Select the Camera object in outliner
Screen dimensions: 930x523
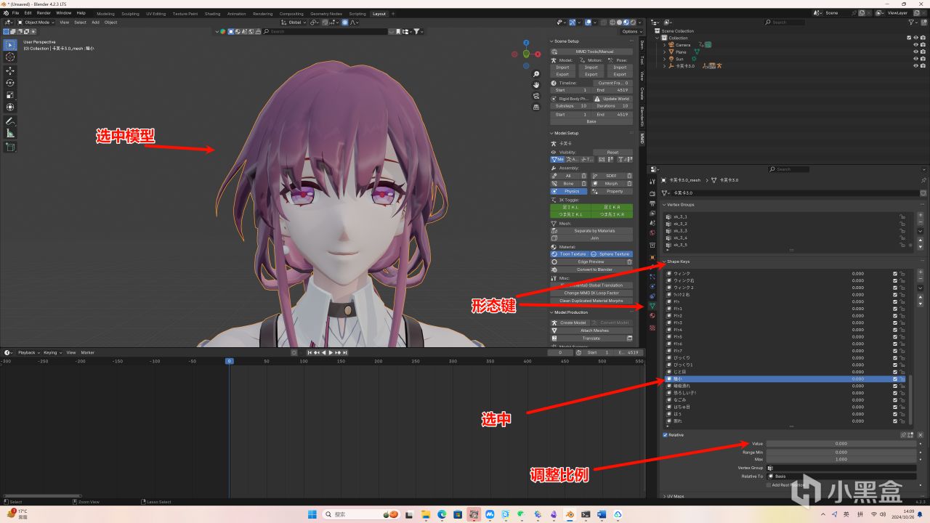pyautogui.click(x=683, y=45)
